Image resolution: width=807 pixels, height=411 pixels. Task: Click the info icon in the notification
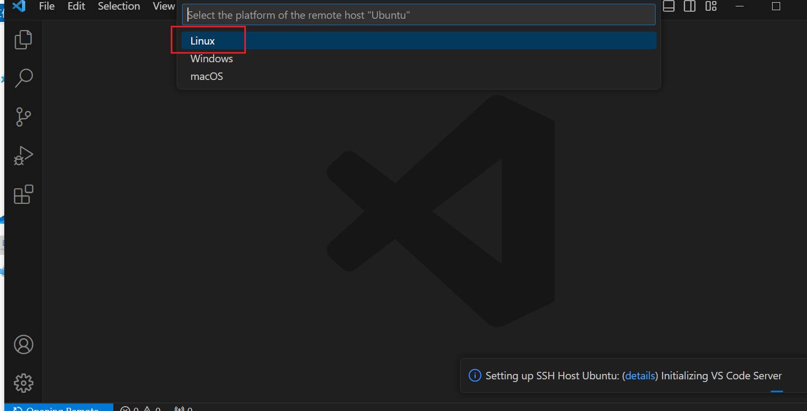(x=475, y=376)
